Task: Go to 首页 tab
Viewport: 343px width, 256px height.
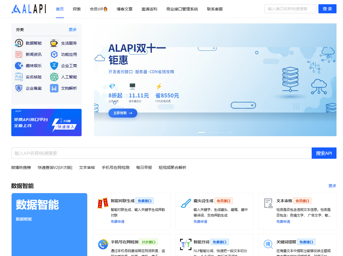Action: tap(60, 9)
